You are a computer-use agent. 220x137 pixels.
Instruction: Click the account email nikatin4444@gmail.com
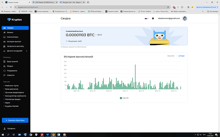169,18
